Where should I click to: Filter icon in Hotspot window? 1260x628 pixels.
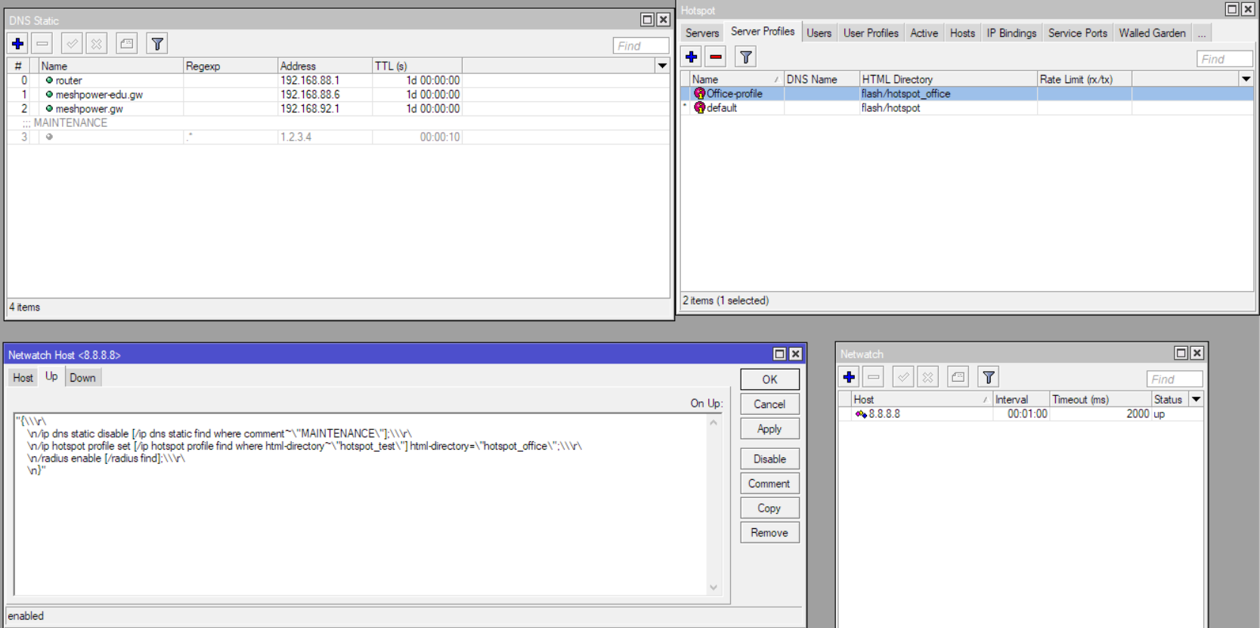745,57
